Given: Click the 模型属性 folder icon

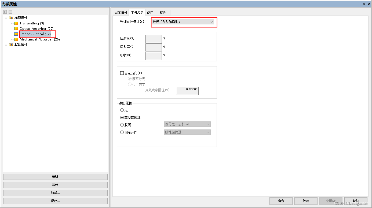Looking at the screenshot, I should [x=11, y=18].
